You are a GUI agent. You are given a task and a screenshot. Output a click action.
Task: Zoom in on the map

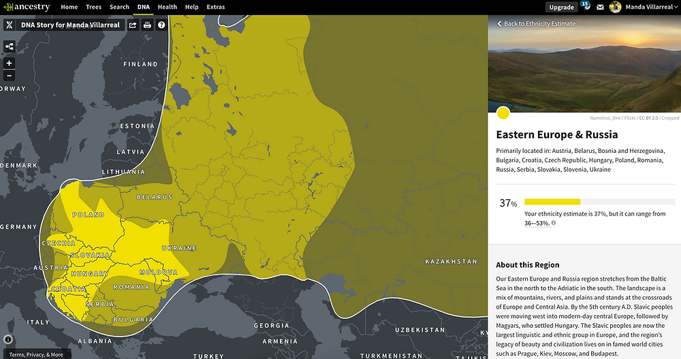click(x=9, y=63)
